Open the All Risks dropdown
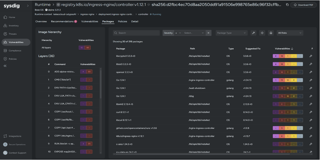This screenshot has height=160, width=320. pos(290,33)
